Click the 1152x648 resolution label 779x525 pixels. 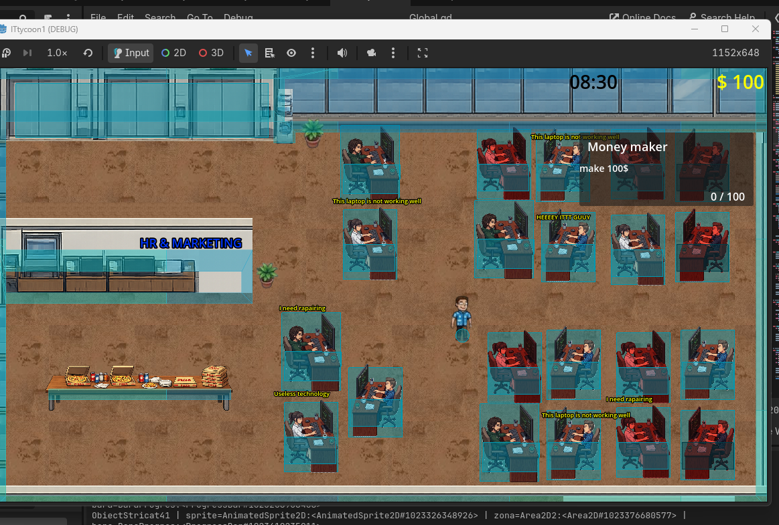pos(735,53)
